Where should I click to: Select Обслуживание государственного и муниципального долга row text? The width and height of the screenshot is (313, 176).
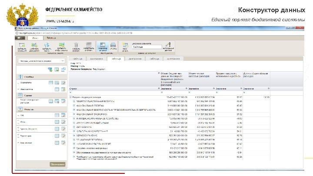point(103,153)
